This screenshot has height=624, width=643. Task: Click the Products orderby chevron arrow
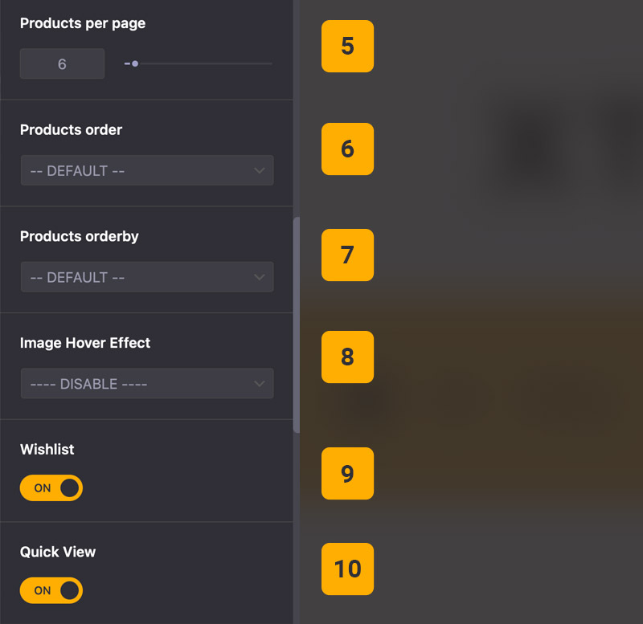(259, 277)
